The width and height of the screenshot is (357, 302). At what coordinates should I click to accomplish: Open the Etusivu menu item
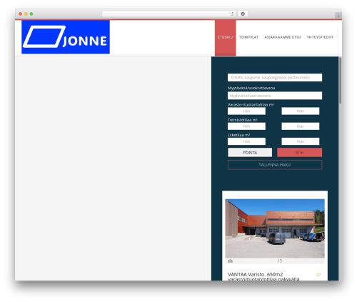tap(225, 37)
